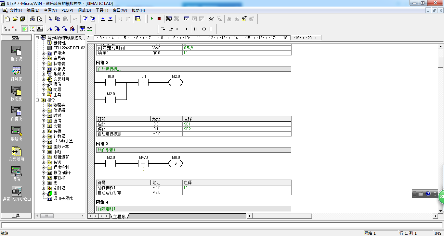
Task: Turn on chart status monitoring
Action: [x=187, y=19]
